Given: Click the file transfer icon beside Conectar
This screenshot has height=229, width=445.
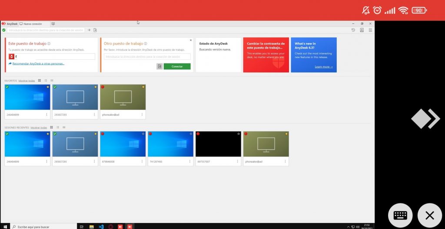Looking at the screenshot, I should tap(159, 66).
